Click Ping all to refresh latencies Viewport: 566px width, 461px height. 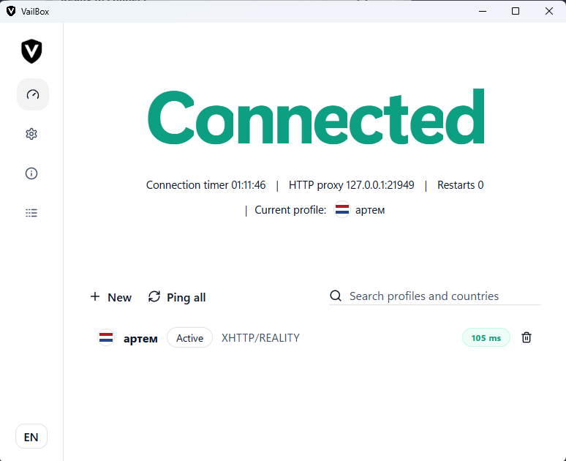[x=177, y=297]
